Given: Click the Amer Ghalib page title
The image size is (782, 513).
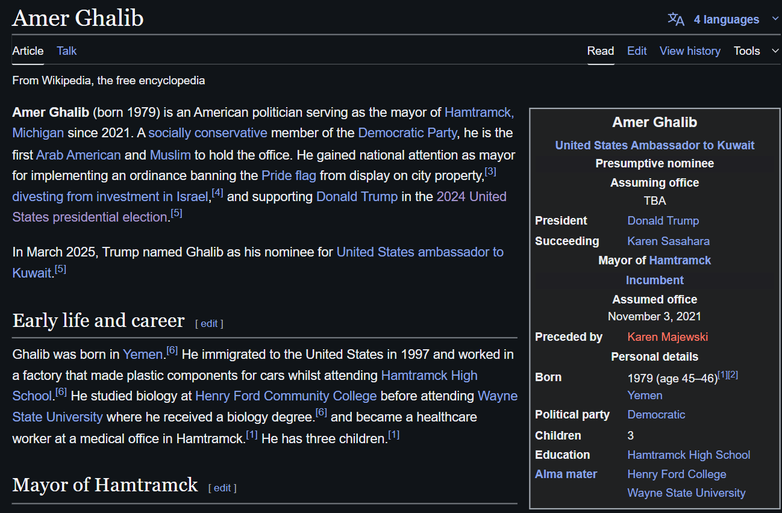Looking at the screenshot, I should [x=78, y=18].
